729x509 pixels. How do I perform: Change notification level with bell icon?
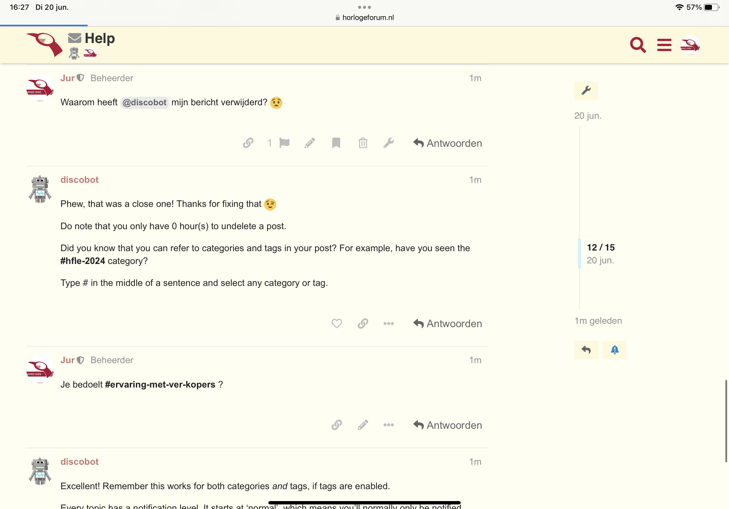615,350
